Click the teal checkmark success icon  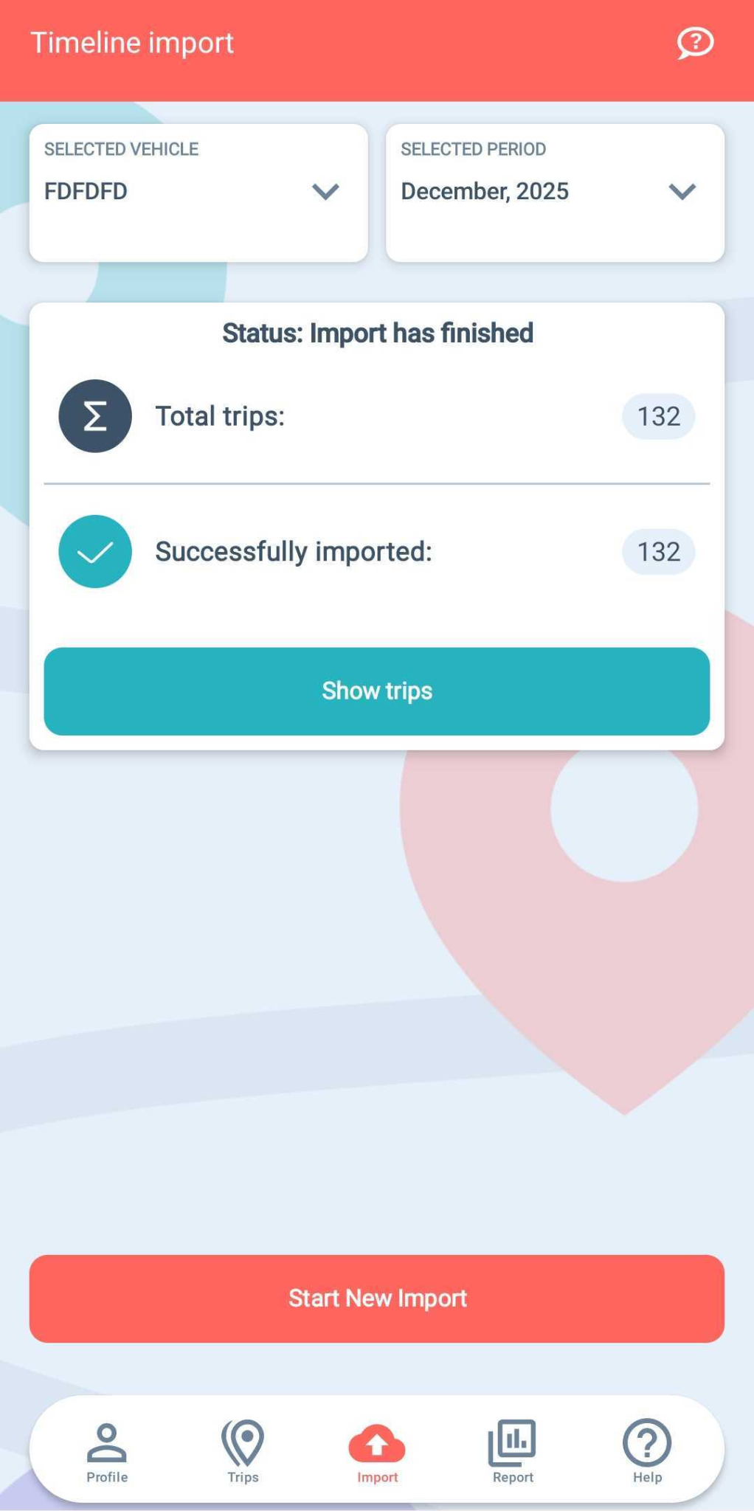point(95,551)
